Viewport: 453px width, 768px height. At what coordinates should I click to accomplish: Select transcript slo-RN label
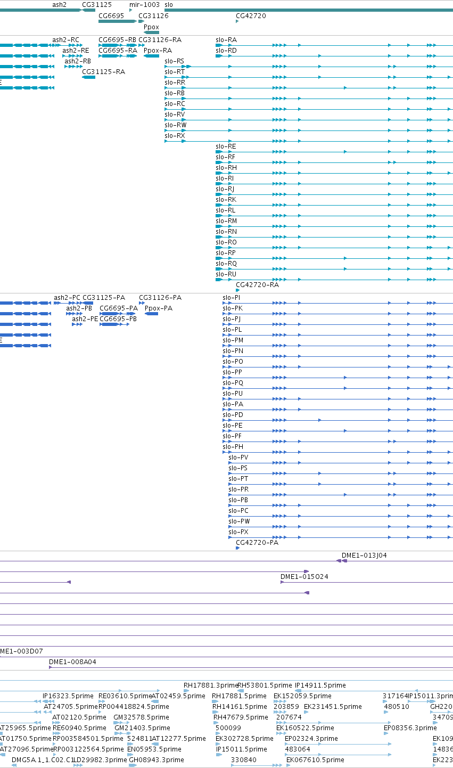(x=226, y=232)
